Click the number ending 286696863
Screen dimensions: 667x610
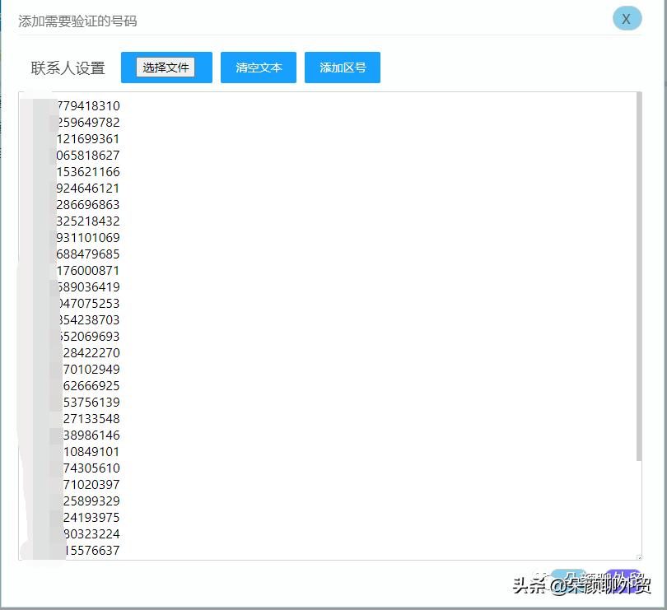pos(91,204)
